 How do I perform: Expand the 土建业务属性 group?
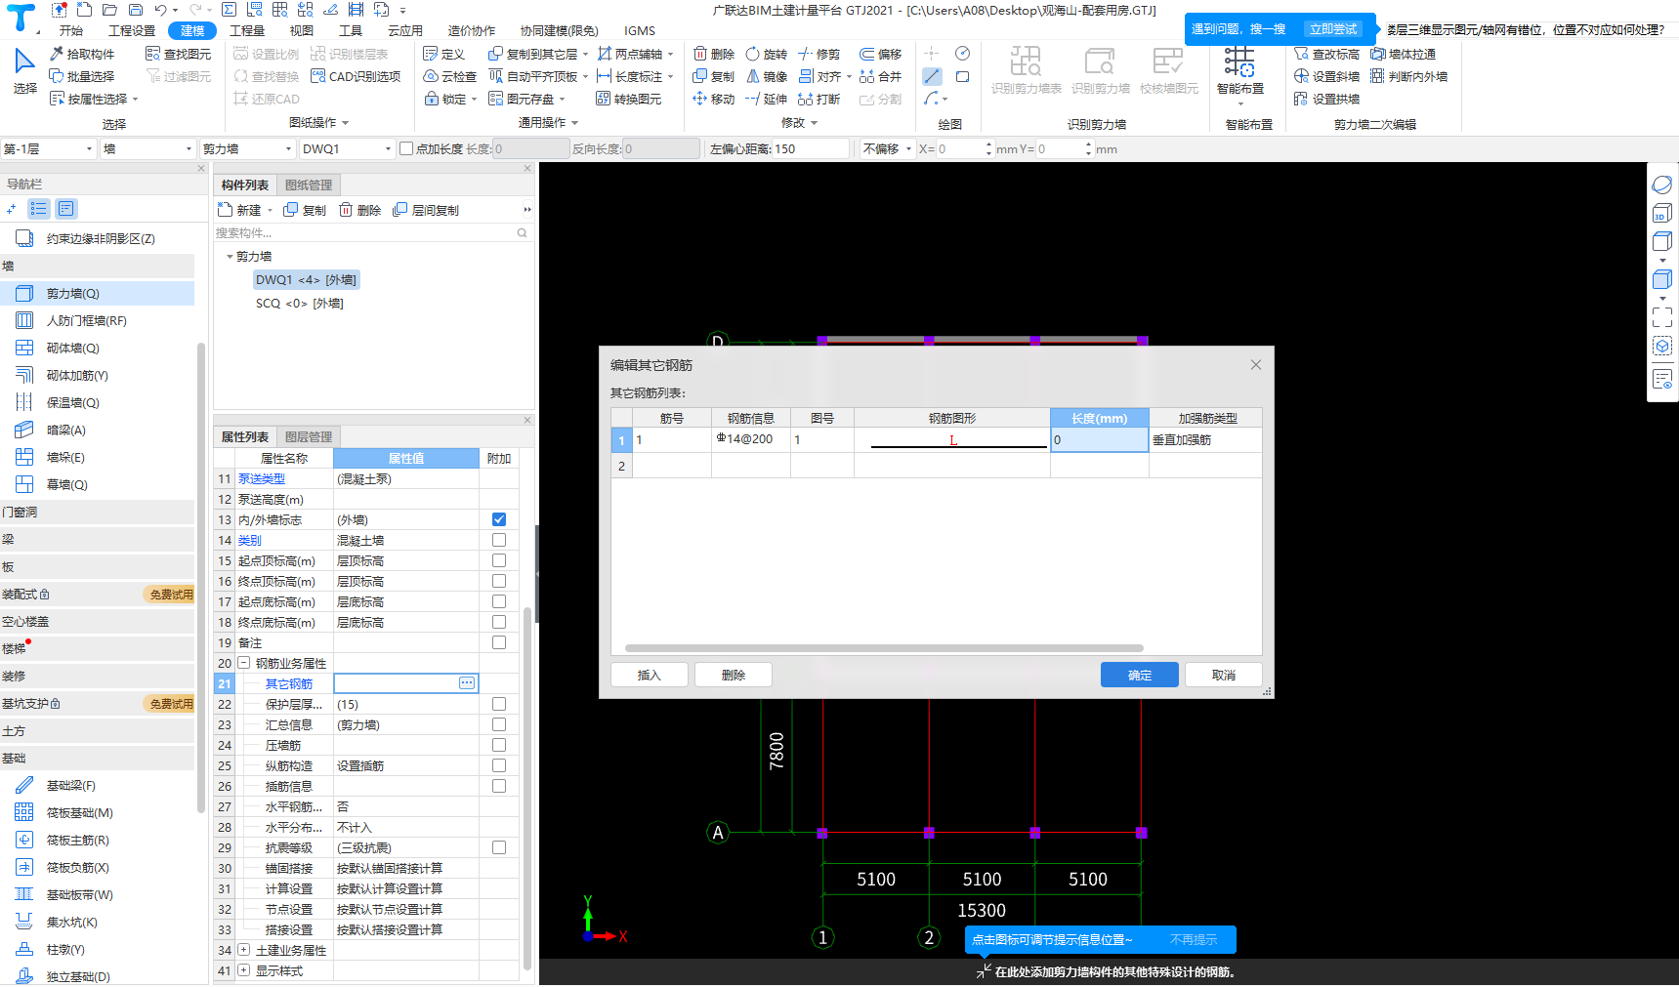point(244,950)
